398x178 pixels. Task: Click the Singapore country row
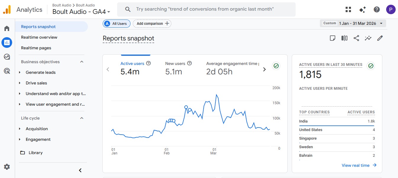[337, 138]
